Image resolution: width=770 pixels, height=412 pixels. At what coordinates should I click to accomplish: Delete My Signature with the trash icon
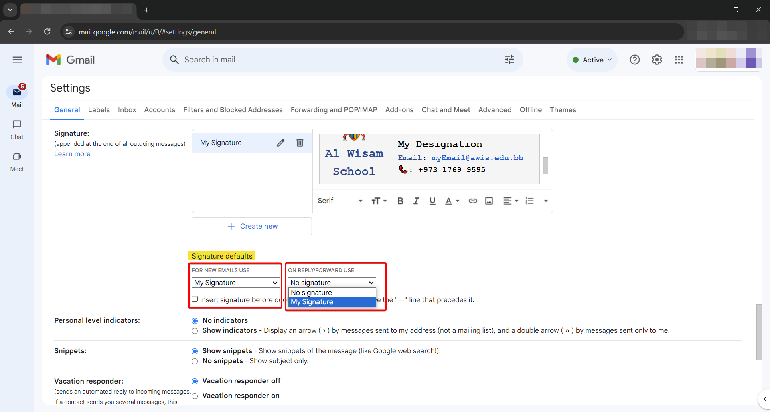pyautogui.click(x=300, y=143)
